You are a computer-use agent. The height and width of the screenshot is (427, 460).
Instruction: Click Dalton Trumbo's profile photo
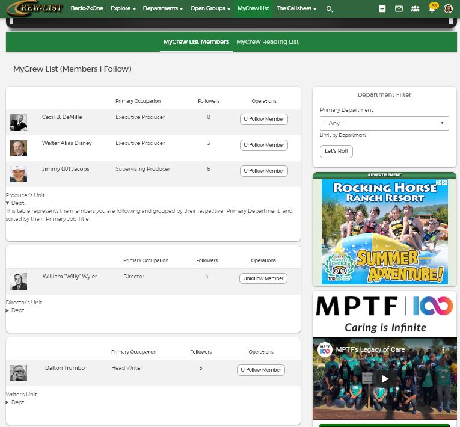coord(19,373)
